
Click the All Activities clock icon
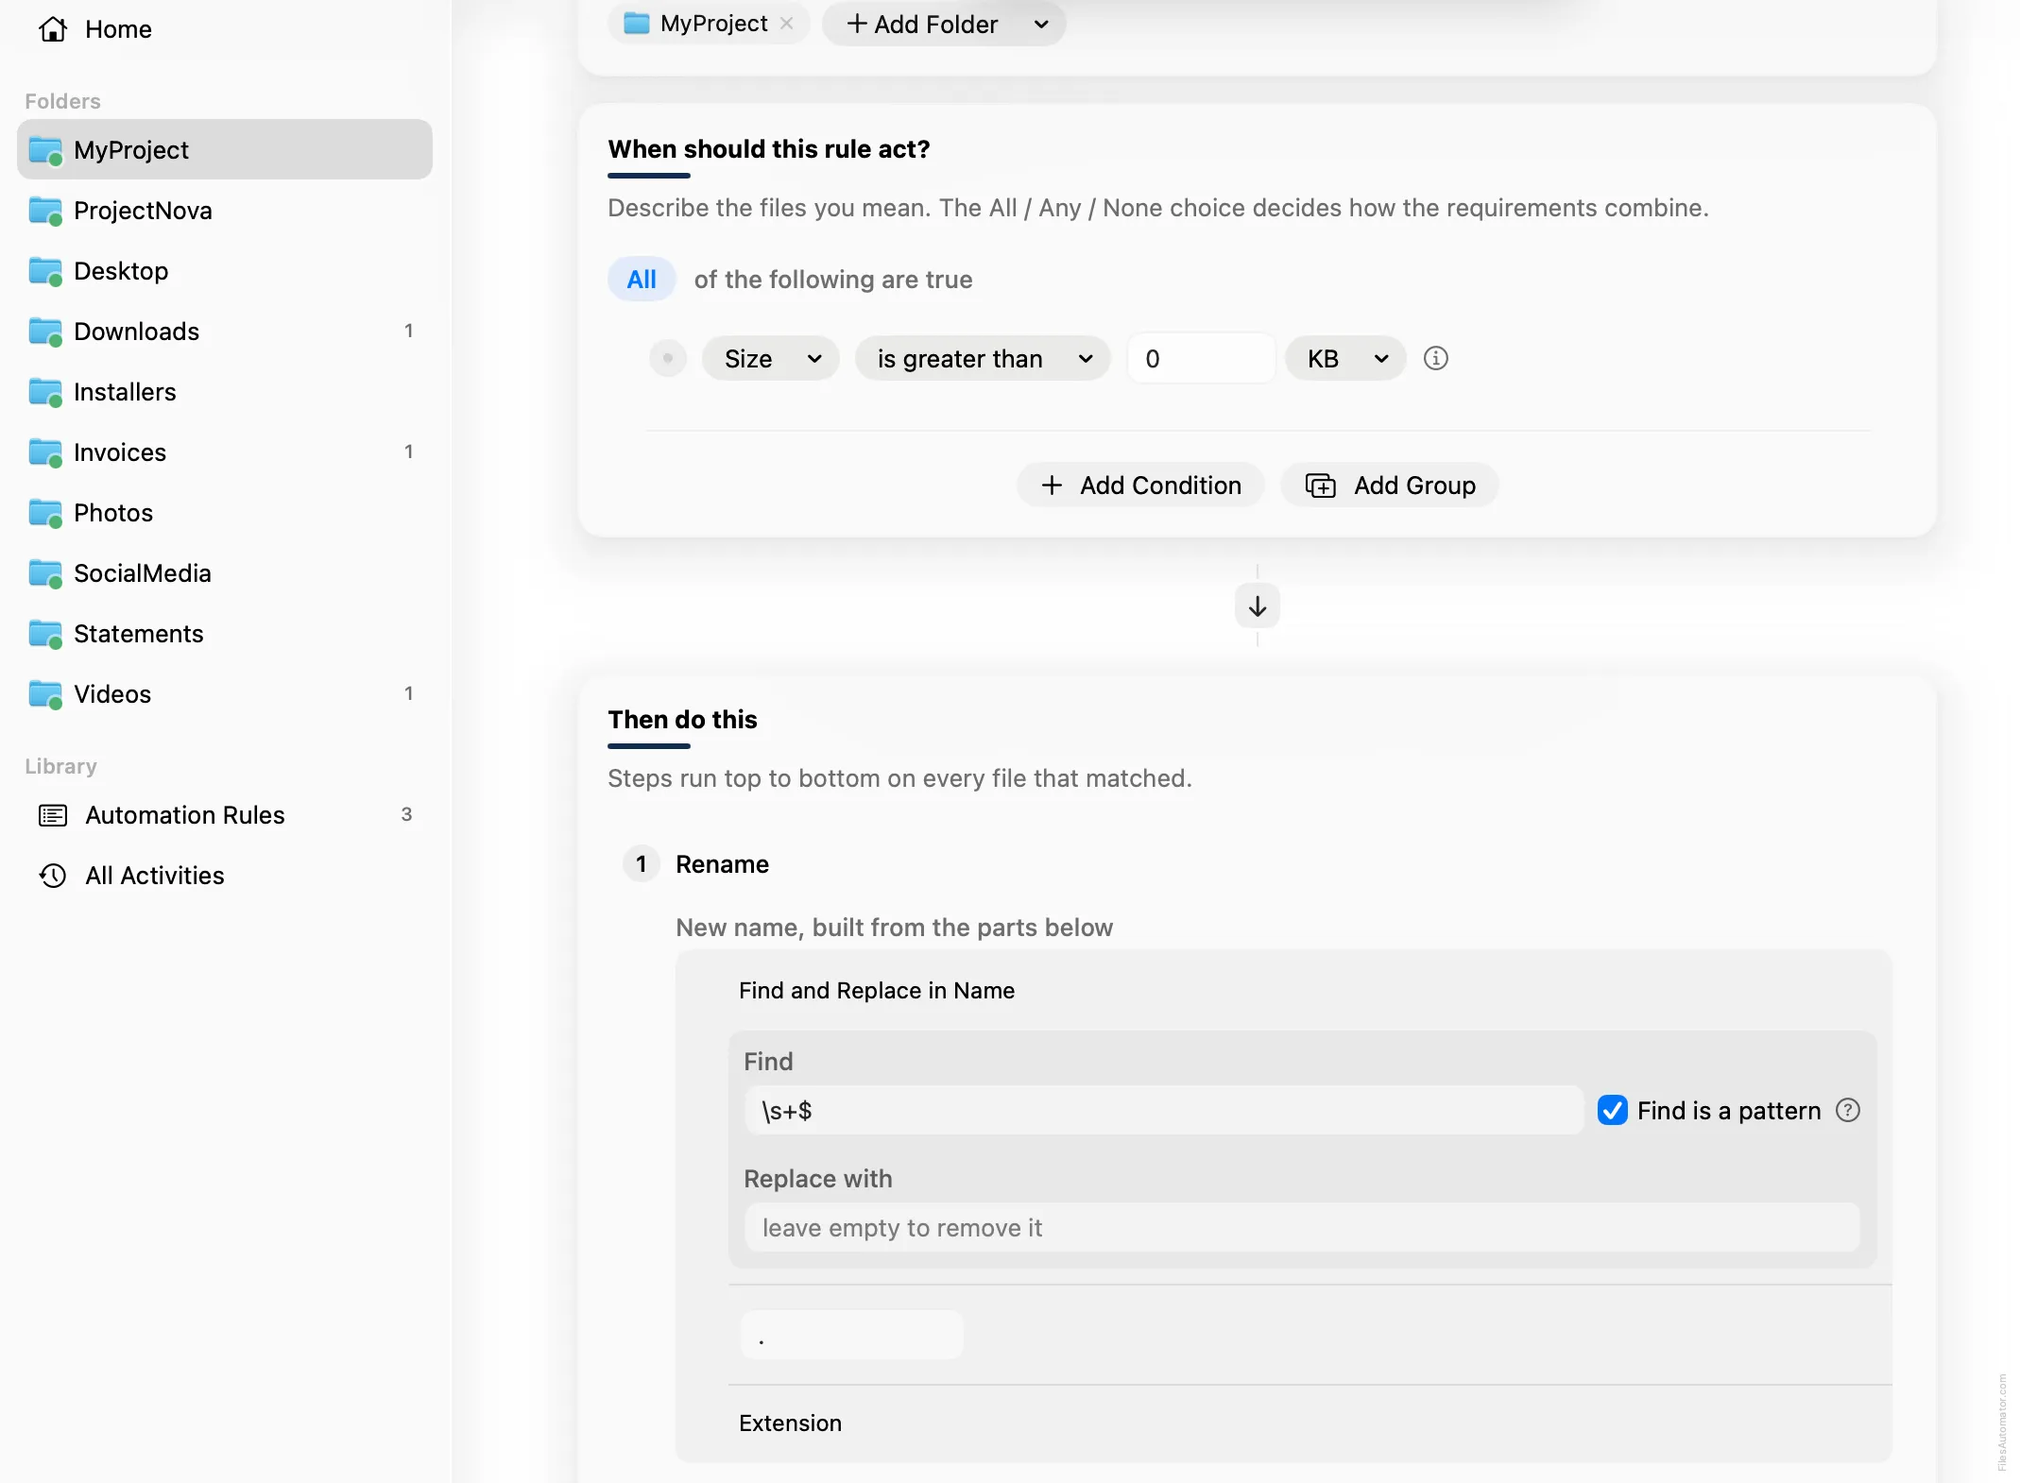[x=53, y=876]
